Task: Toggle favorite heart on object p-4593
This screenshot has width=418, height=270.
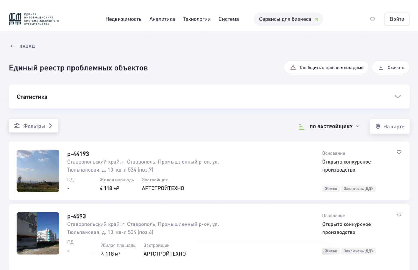Action: 399,214
